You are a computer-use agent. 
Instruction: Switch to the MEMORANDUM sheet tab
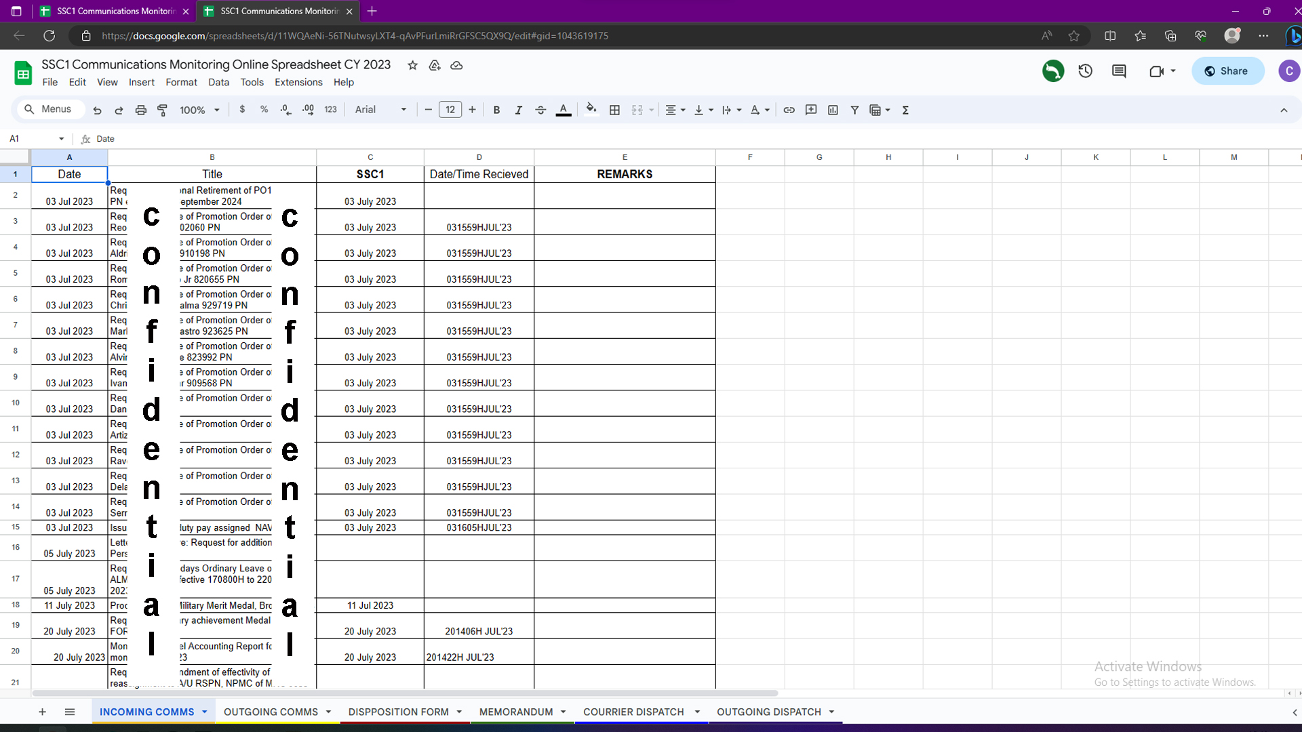[515, 712]
